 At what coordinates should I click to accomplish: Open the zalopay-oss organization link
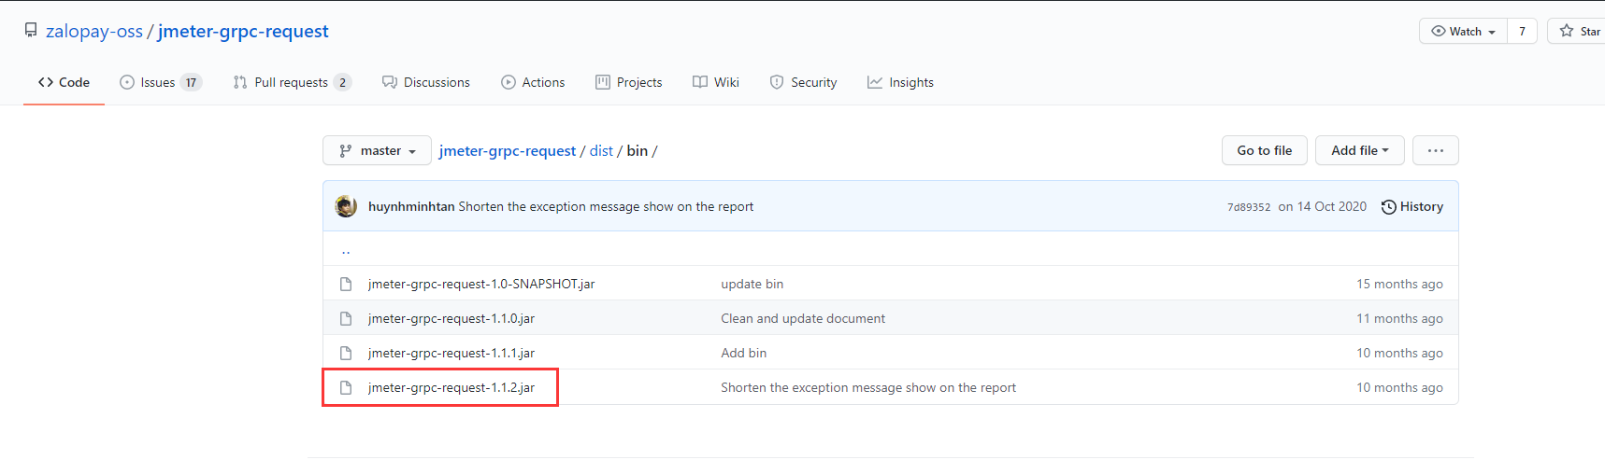pyautogui.click(x=94, y=31)
